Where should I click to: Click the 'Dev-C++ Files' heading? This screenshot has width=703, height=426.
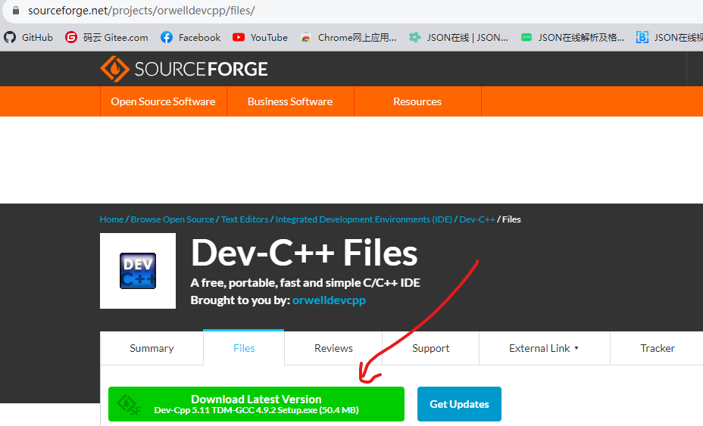click(305, 253)
